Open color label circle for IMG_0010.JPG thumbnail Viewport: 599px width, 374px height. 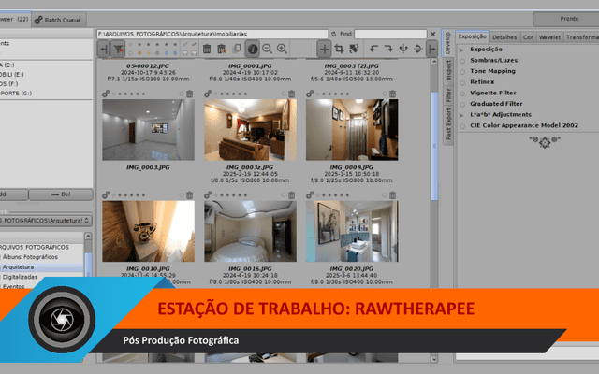[x=182, y=195]
